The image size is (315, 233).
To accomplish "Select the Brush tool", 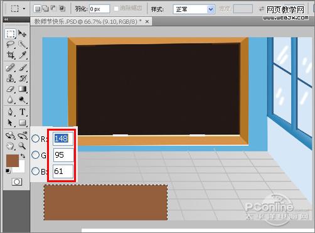I will [22, 67].
